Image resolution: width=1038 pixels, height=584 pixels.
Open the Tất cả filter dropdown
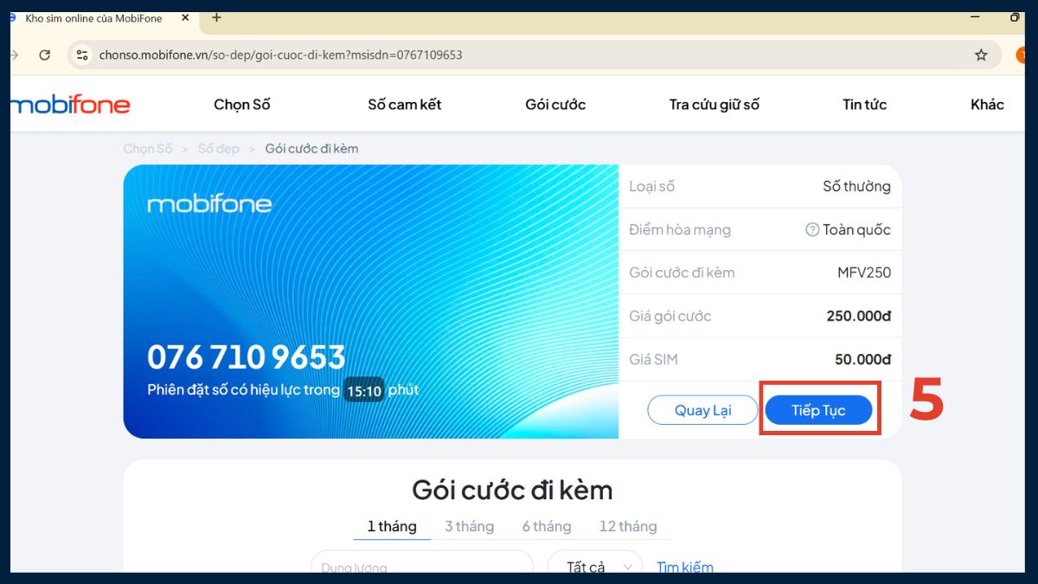pyautogui.click(x=594, y=567)
